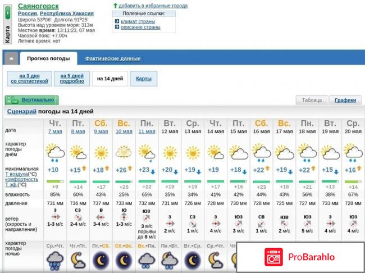Image resolution: width=365 pixels, height=273 pixels.
Task: Select the на 14 дней tab
Action: tap(110, 79)
